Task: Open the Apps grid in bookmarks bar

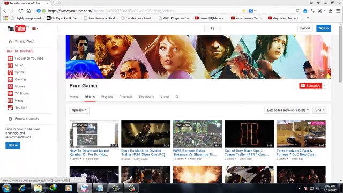Action: tap(5, 18)
